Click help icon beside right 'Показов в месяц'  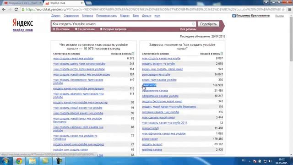[222, 54]
